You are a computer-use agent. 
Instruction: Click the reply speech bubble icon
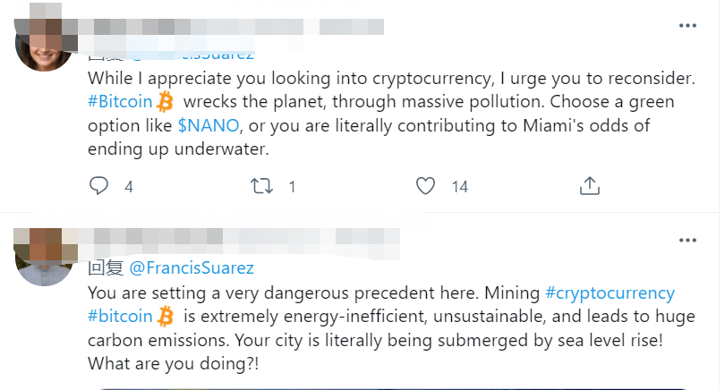(99, 186)
